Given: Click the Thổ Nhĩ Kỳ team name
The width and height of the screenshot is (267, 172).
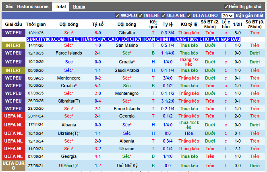Looking at the screenshot, I should (127, 166).
